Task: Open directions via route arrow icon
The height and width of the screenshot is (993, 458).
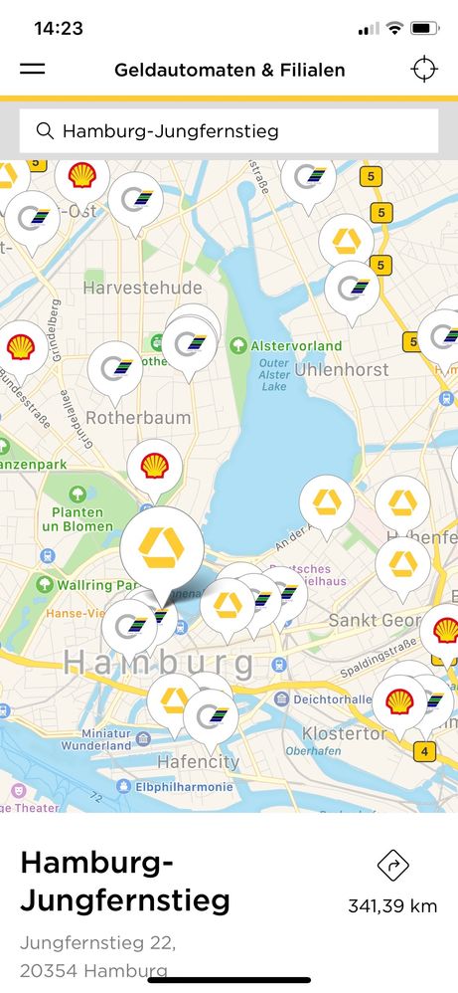Action: pos(392,866)
